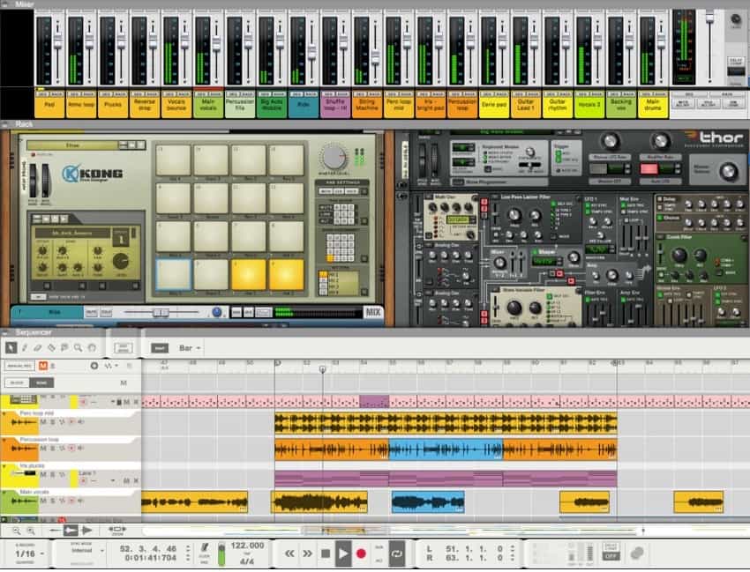Click the Perc loop mid track waveform icon
Viewport: 750px width, 572px height.
pyautogui.click(x=24, y=422)
